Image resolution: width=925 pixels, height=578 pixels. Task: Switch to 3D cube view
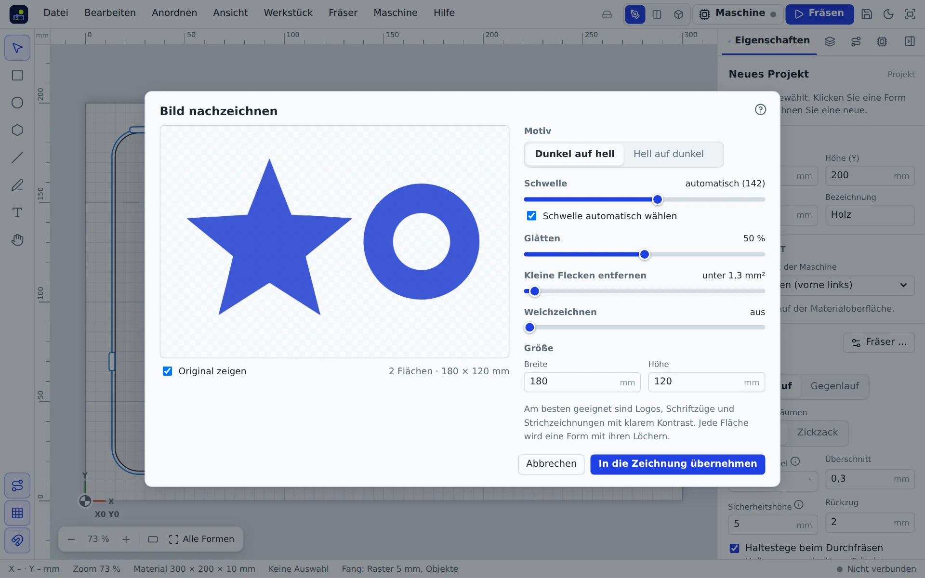[678, 14]
